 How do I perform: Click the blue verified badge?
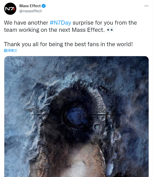click(44, 6)
